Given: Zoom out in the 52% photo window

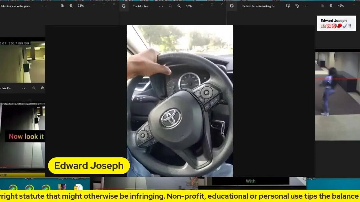Looking at the screenshot, I should click(x=170, y=6).
